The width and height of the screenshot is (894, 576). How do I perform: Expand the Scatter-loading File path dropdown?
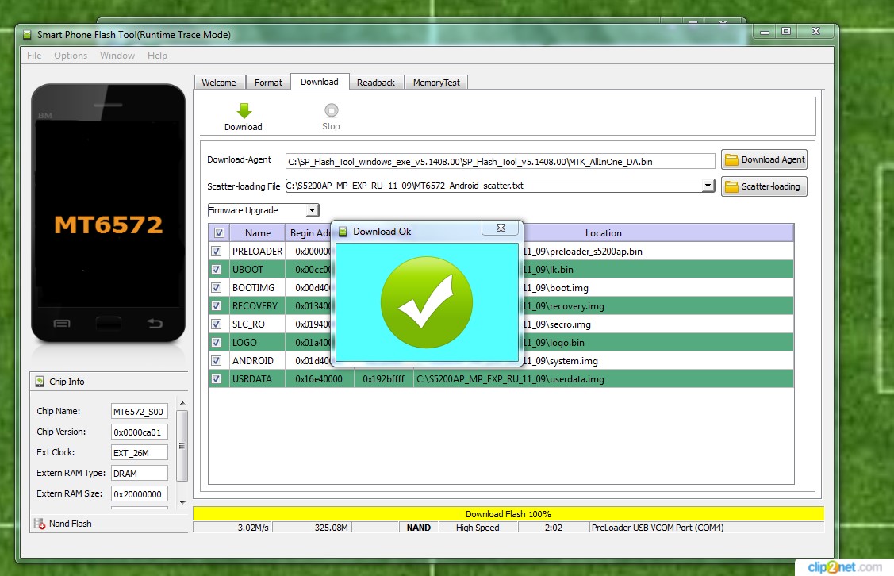(708, 186)
